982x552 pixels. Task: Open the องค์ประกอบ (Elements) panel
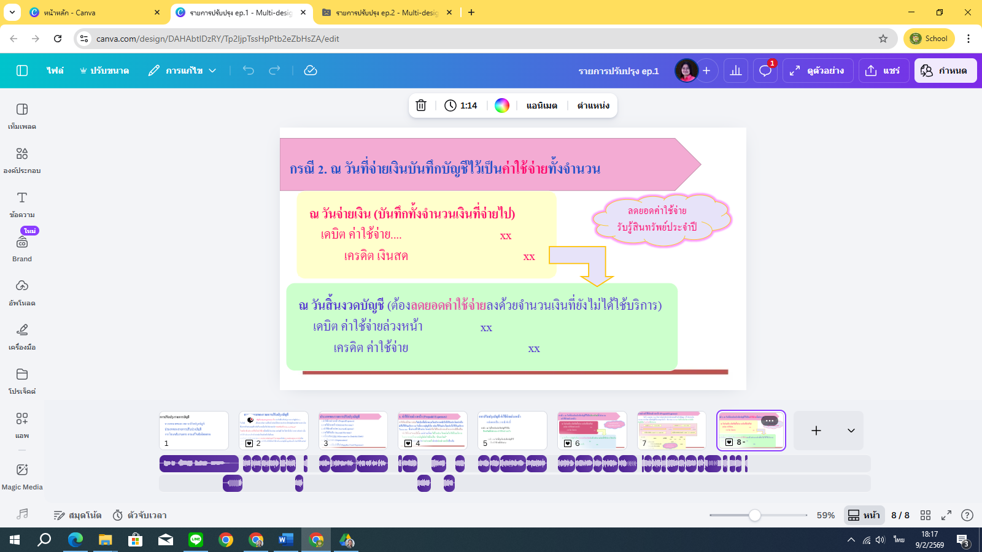21,158
